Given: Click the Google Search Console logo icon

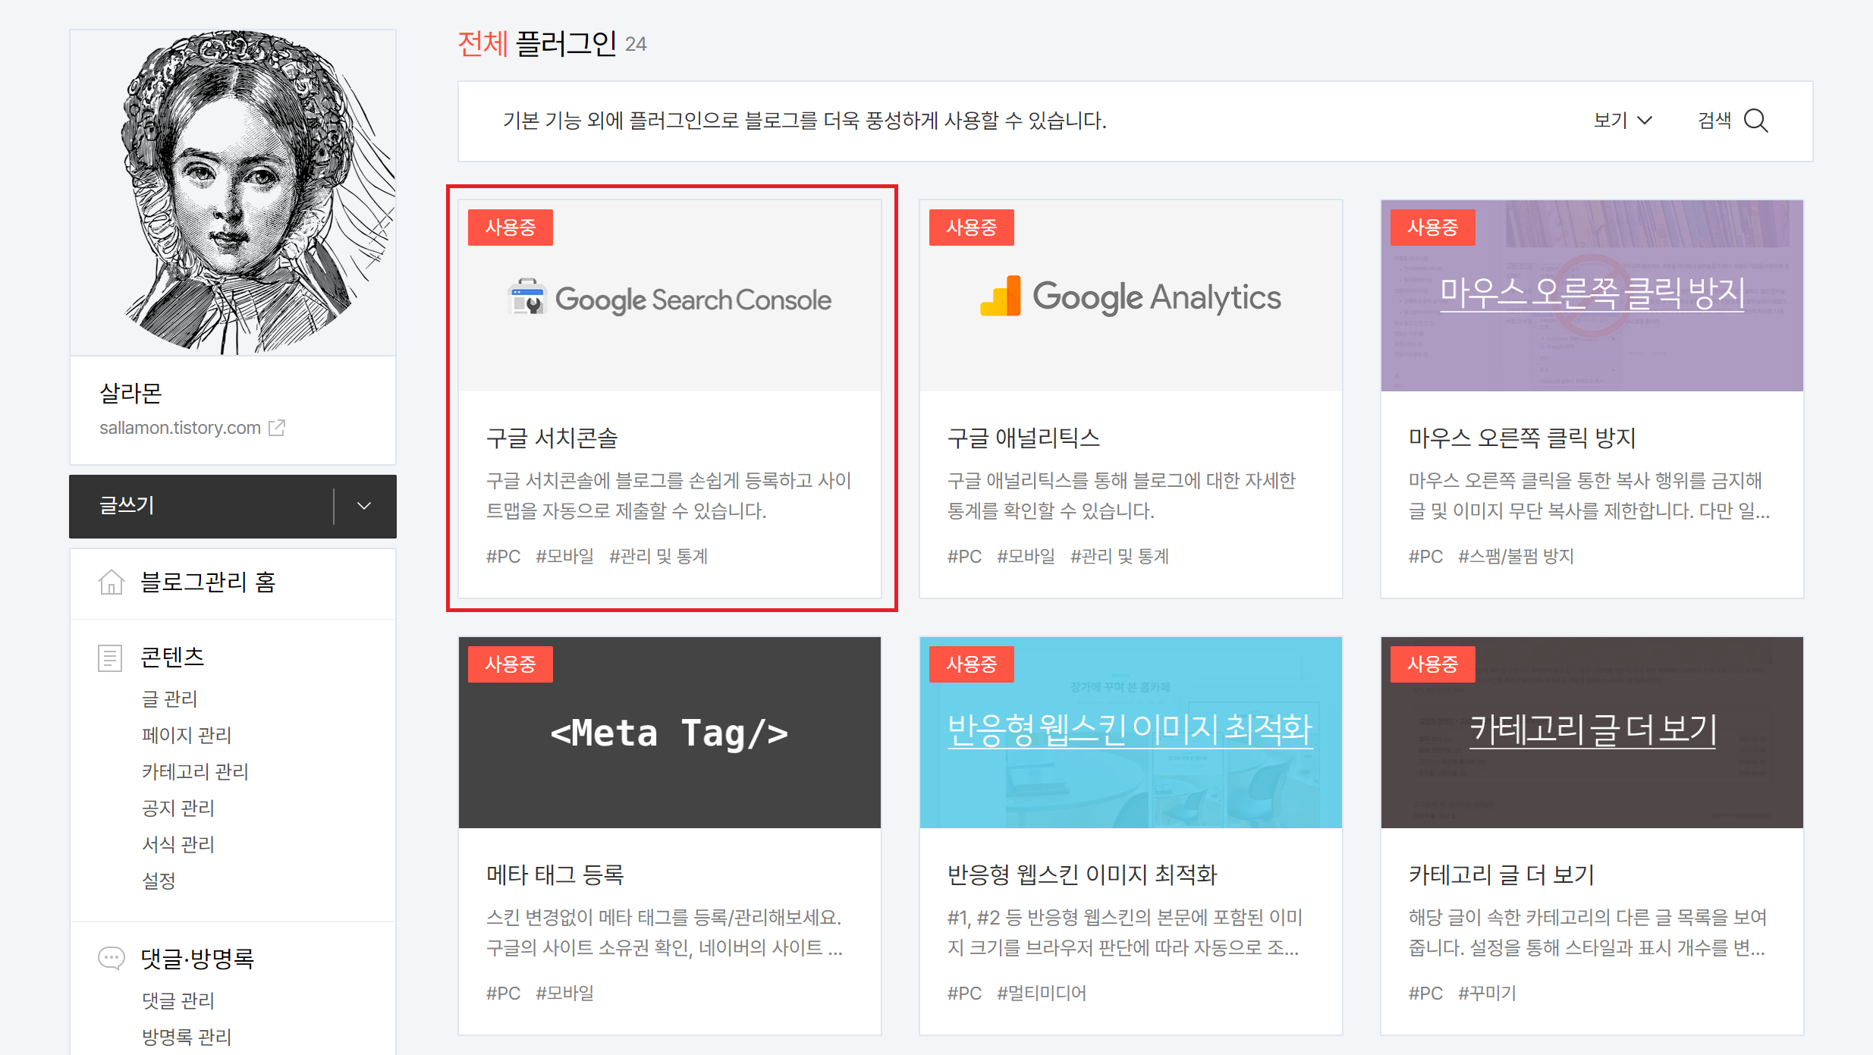Looking at the screenshot, I should 527,297.
